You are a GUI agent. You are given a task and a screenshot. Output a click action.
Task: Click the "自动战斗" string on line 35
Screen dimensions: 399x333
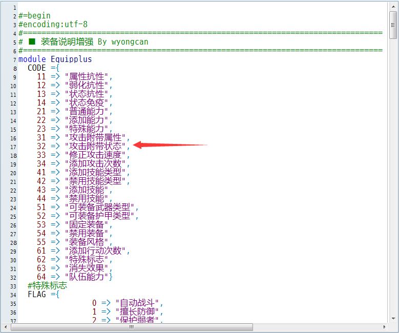[137, 303]
